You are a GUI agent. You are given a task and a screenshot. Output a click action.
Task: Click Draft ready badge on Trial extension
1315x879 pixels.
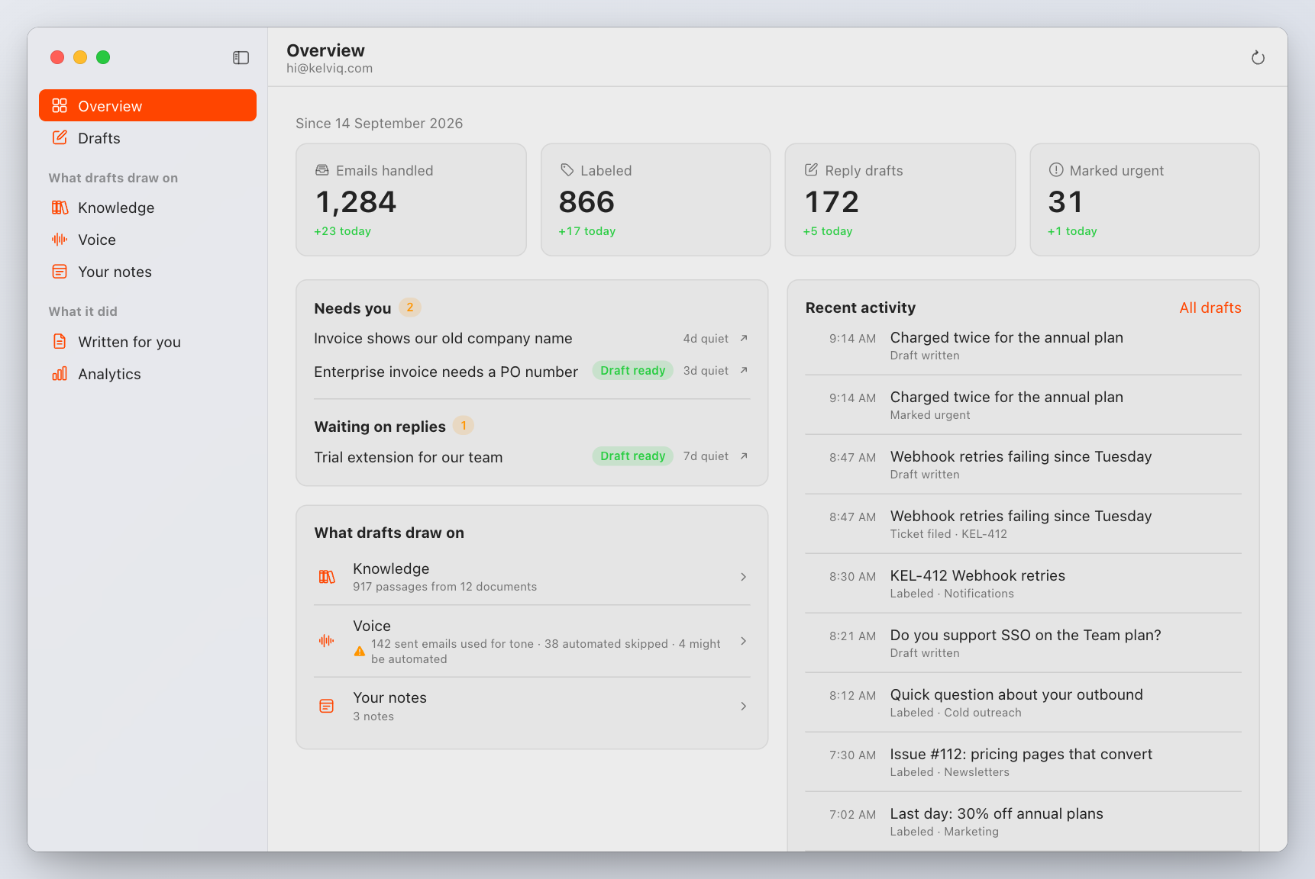(632, 456)
